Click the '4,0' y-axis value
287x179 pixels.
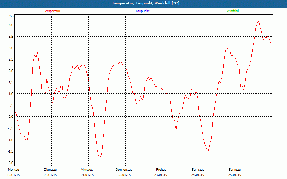11,25
